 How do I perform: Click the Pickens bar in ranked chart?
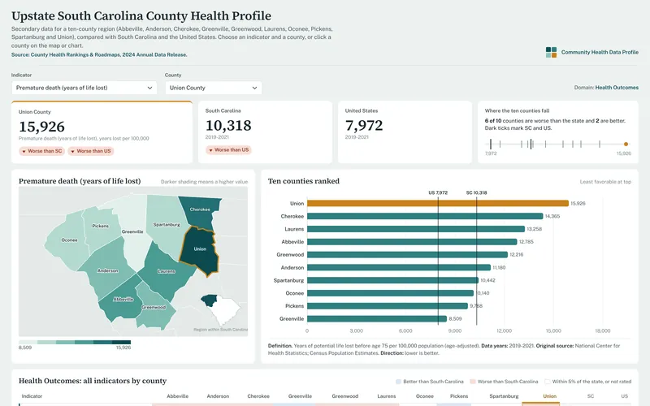click(388, 306)
